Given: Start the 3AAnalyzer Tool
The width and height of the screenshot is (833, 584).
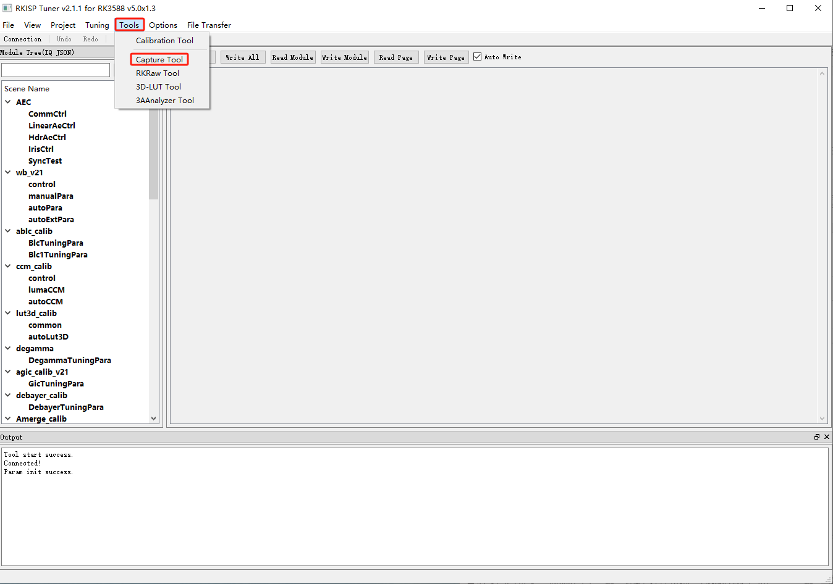Looking at the screenshot, I should click(x=165, y=101).
